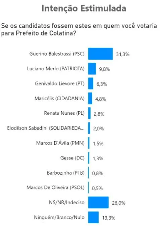166x227 pixels.
Task: Click the 26,0% data label
Action: click(118, 203)
